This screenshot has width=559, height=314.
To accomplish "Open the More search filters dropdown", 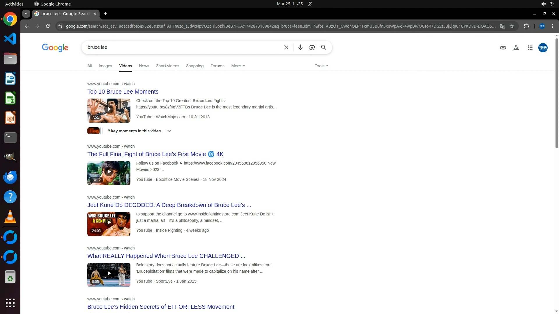I will [x=238, y=66].
